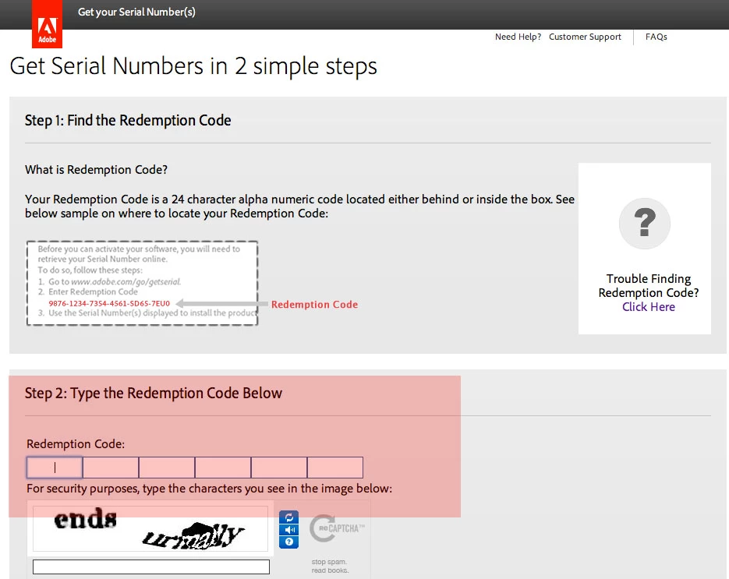Play the audio CAPTCHA challenge
The height and width of the screenshot is (579, 729).
pyautogui.click(x=288, y=530)
